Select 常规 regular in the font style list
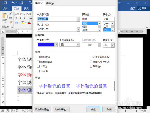The height and width of the screenshot is (113, 150). [x=90, y=24]
